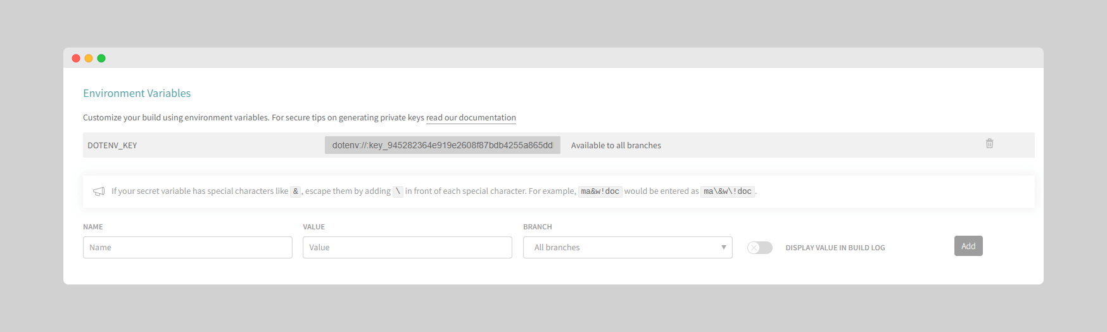Open the All branches dropdown
The width and height of the screenshot is (1107, 332).
(x=628, y=248)
